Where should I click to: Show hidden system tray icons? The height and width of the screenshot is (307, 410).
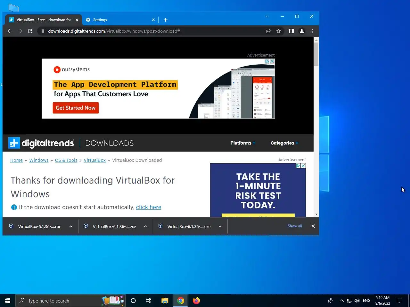click(x=341, y=301)
